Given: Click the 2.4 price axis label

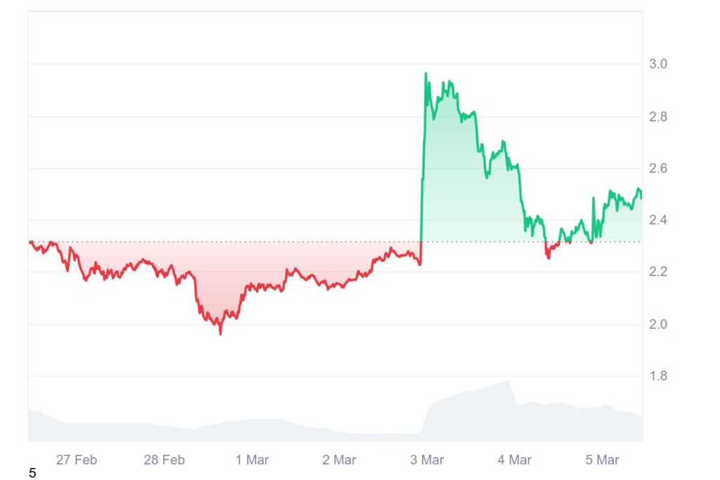Looking at the screenshot, I should 657,221.
